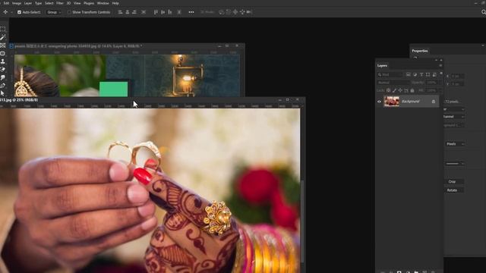The height and width of the screenshot is (273, 486).
Task: Click the 3D slide mode icon
Action: 242,12
